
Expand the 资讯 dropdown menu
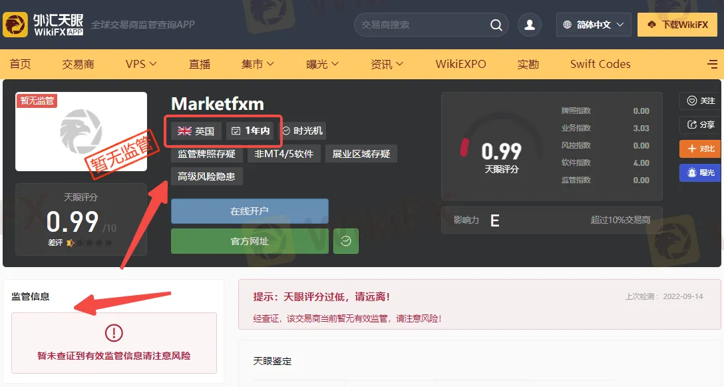(x=382, y=63)
